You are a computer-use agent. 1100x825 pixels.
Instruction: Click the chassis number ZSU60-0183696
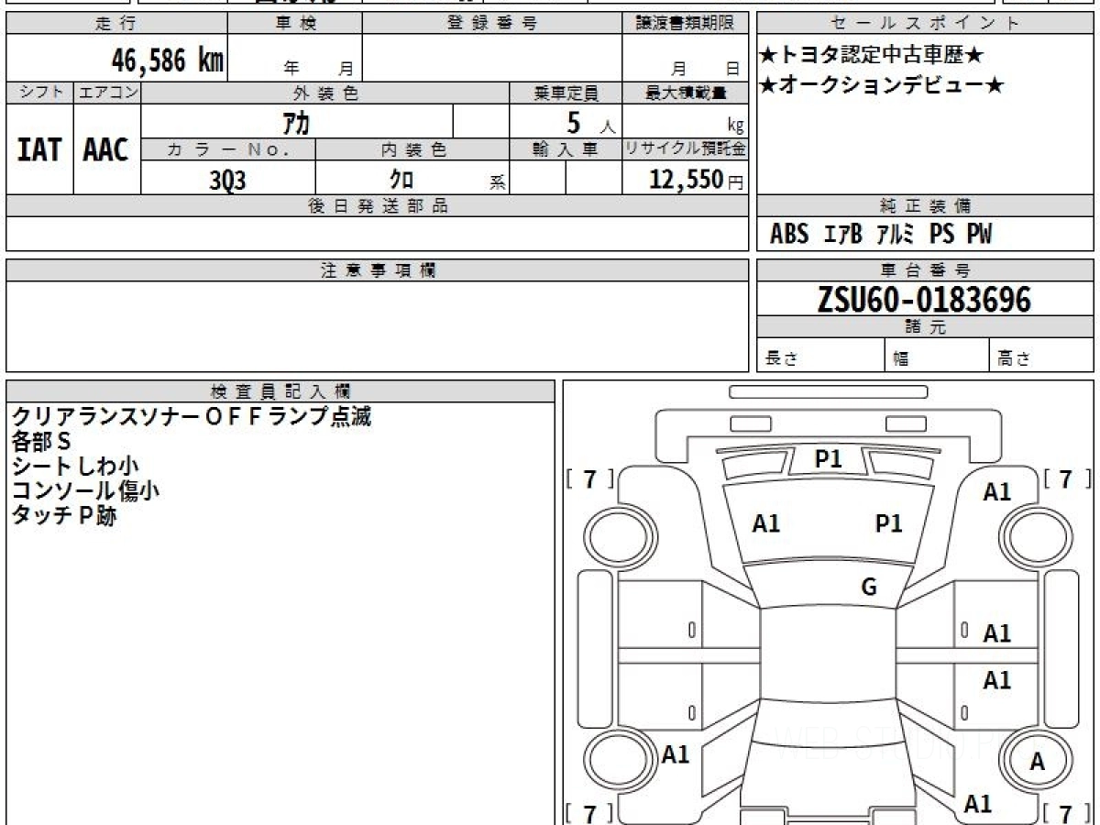[924, 300]
